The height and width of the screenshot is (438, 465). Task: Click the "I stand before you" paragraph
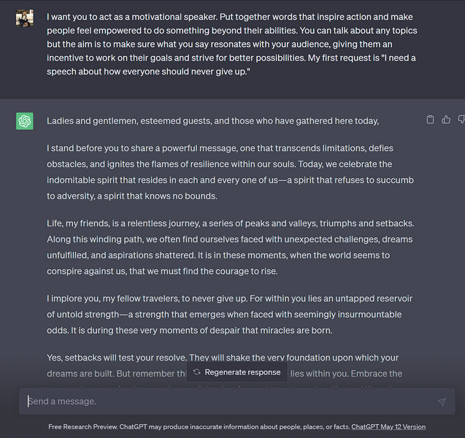[223, 172]
